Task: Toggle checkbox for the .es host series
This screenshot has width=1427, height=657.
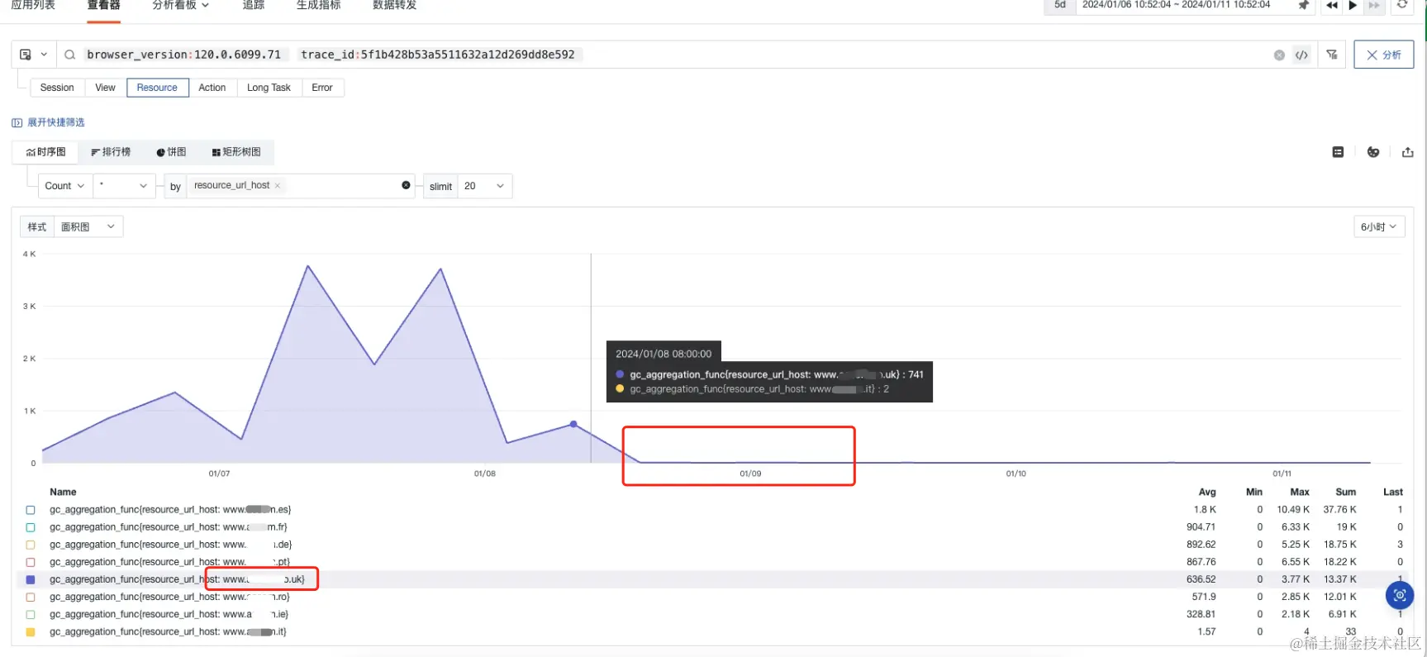Action: (x=31, y=510)
